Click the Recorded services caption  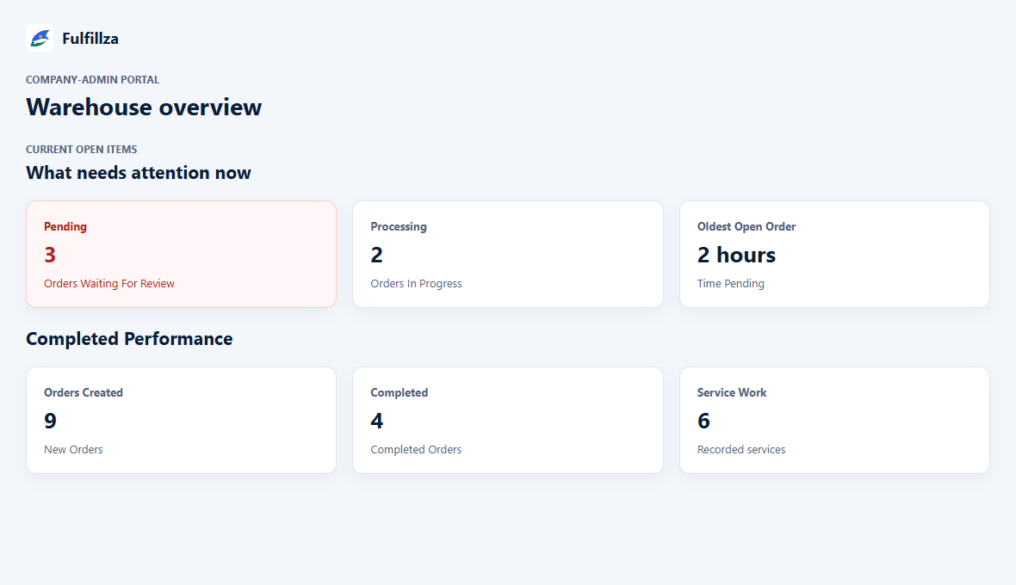pos(741,449)
